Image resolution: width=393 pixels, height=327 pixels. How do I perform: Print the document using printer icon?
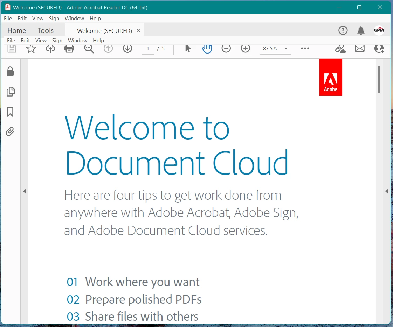69,49
